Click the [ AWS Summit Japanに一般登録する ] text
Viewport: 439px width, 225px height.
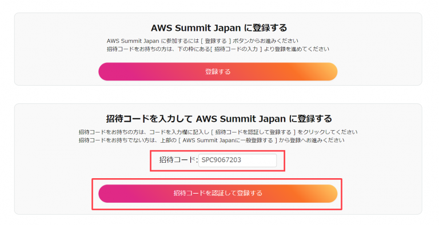tap(228, 140)
